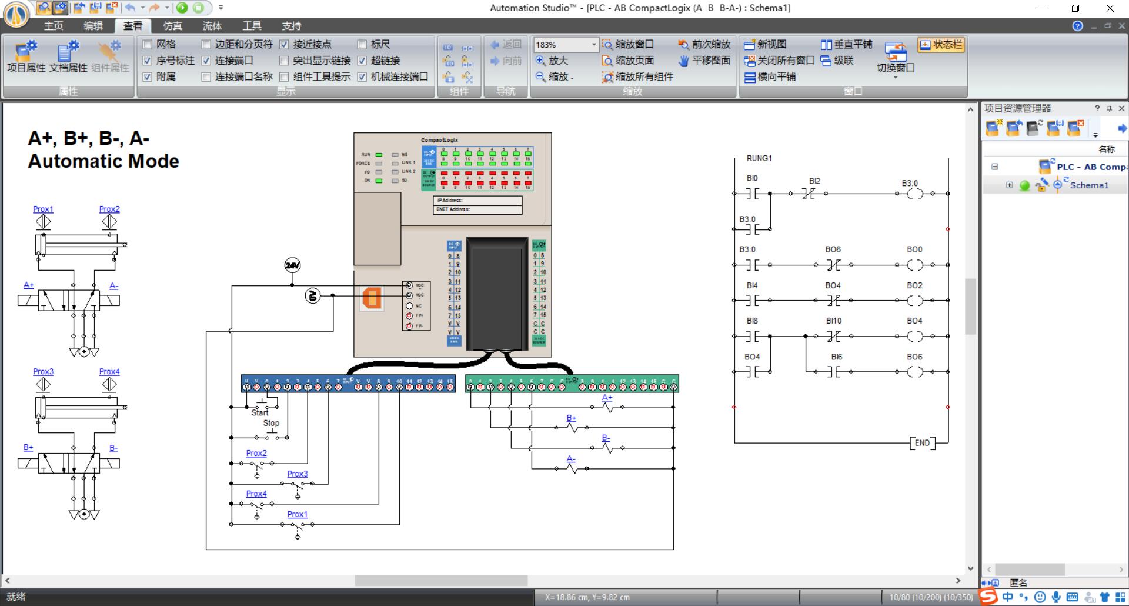Enable 标尺 ruler checkbox
1129x606 pixels.
click(x=362, y=45)
